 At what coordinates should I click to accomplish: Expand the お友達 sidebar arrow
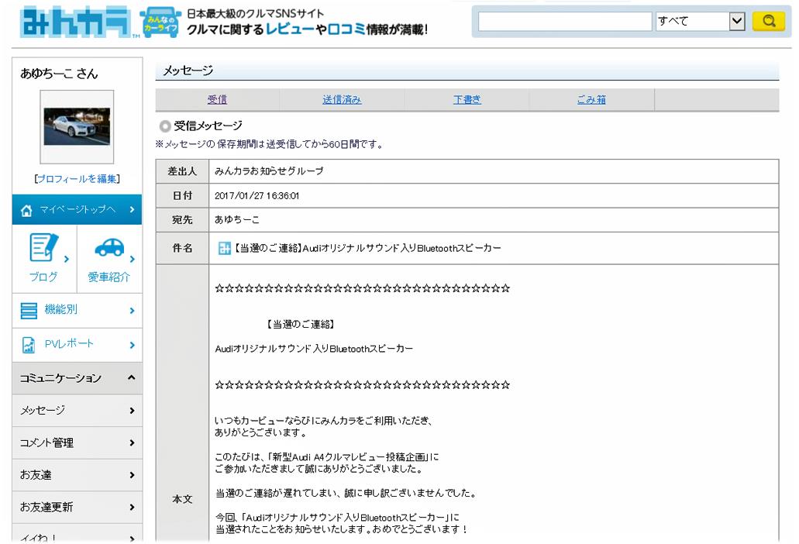[x=132, y=475]
